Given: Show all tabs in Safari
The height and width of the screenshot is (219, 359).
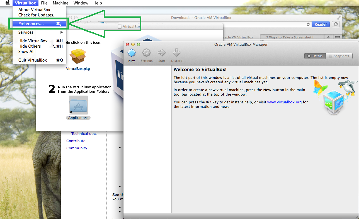Looking at the screenshot, I should (x=338, y=37).
